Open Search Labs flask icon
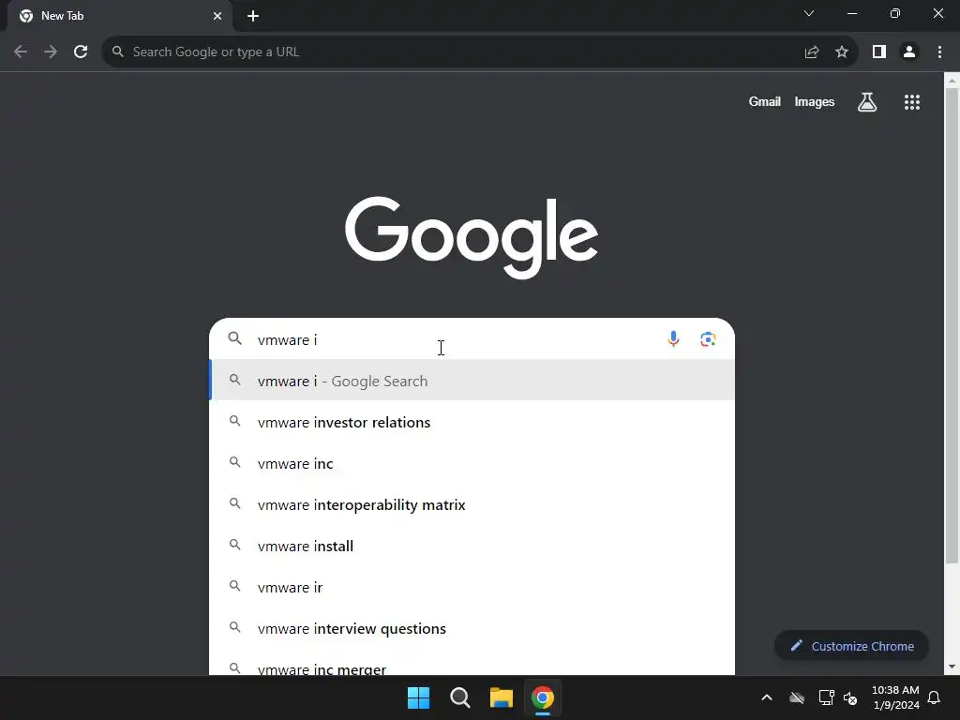960x720 pixels. 867,102
